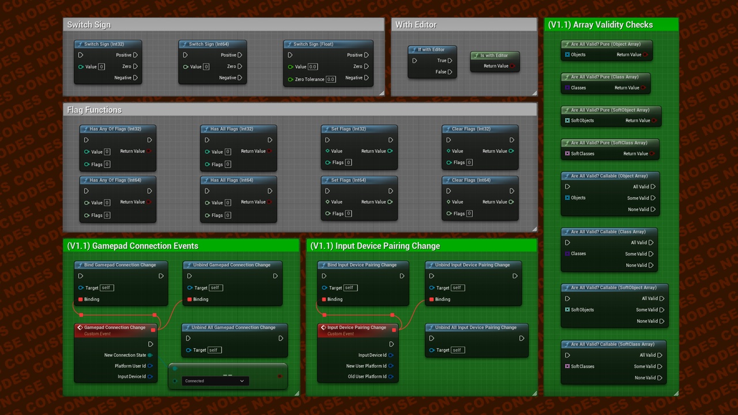738x415 pixels.
Task: Click the exec output pin on Unbind All Gamepad Connection Change
Action: pos(281,338)
